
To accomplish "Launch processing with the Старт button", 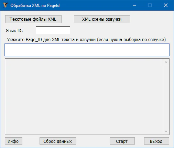I will click(x=122, y=141).
